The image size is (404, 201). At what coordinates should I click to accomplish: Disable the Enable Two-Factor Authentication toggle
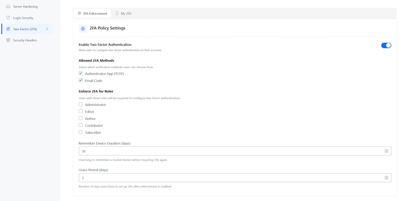coord(386,45)
